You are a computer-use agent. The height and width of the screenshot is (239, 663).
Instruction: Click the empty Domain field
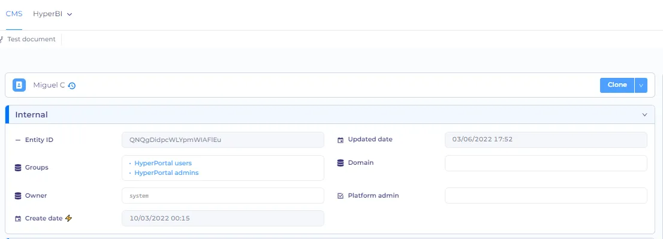pos(546,163)
